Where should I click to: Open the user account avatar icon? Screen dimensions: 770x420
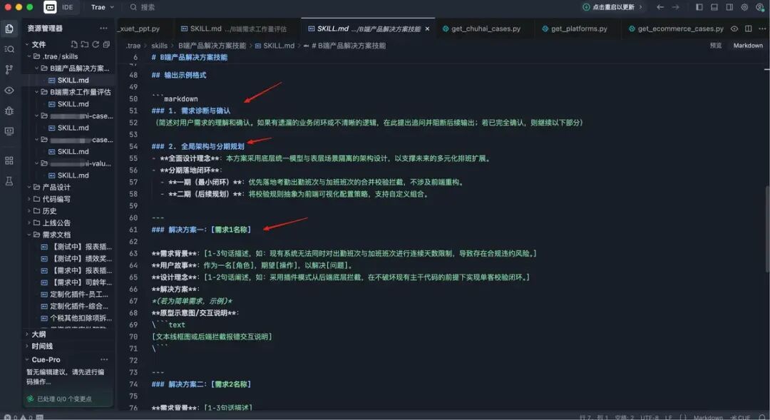pyautogui.click(x=760, y=7)
